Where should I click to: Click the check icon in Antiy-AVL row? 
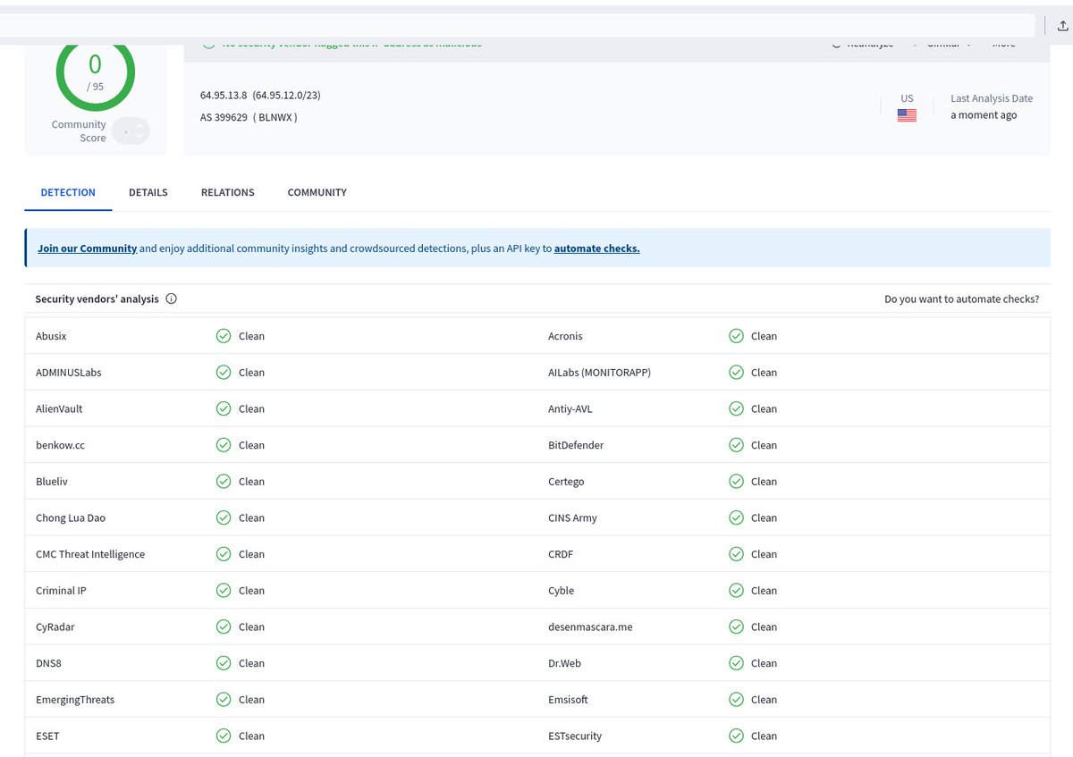736,408
